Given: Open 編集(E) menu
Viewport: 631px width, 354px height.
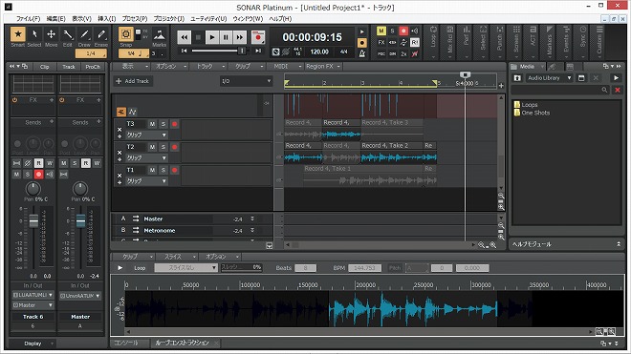Looking at the screenshot, I should 56,18.
